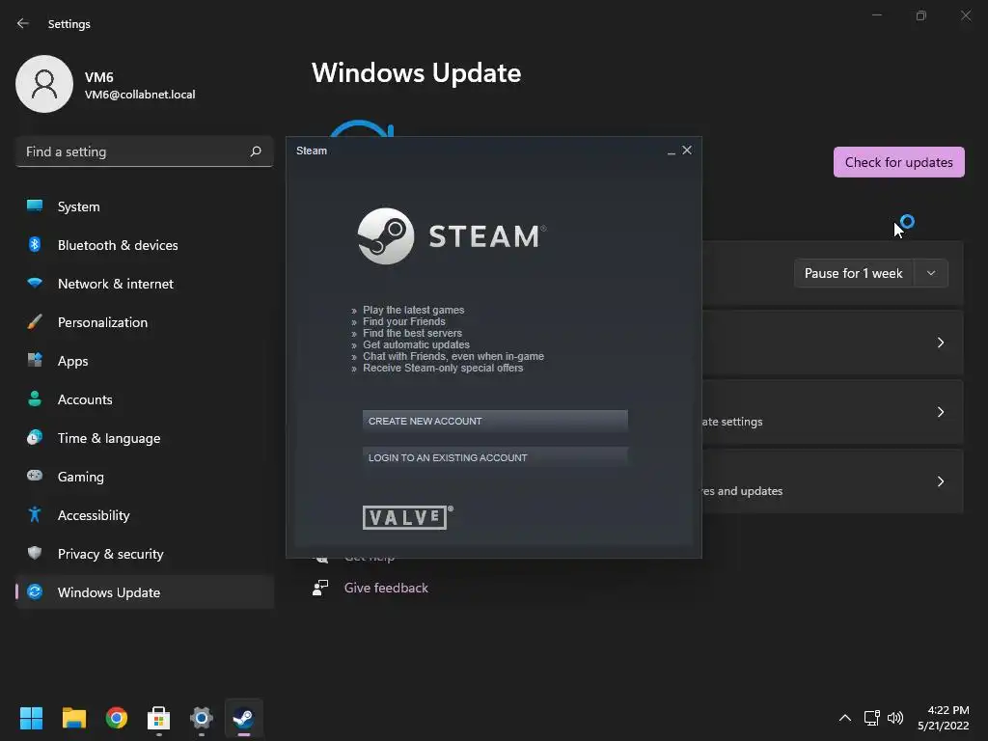Click the System monitor icon

pos(35,206)
